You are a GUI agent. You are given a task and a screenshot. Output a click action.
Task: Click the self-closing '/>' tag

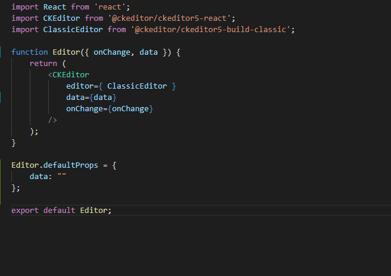click(x=52, y=120)
